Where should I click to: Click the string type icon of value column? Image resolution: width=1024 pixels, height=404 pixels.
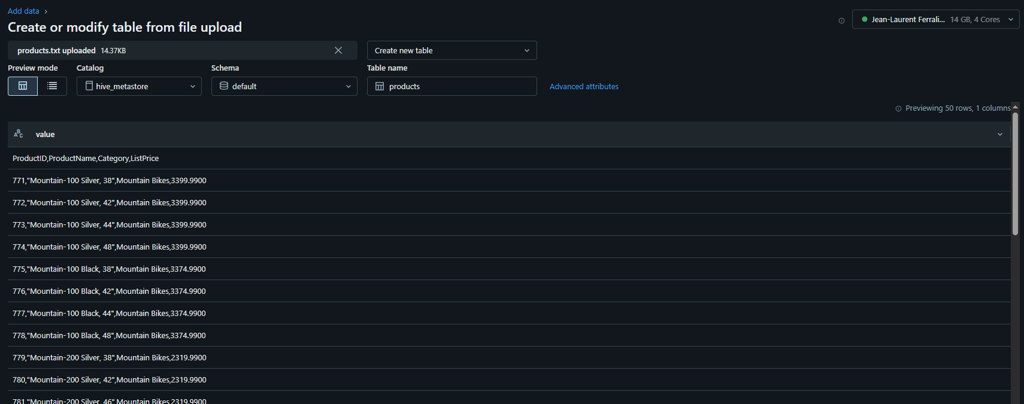19,134
